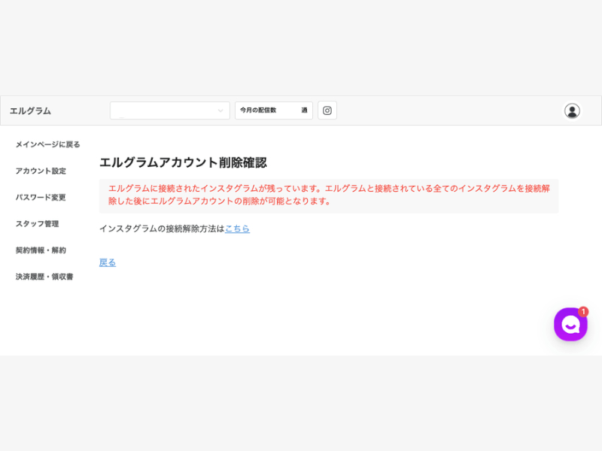The width and height of the screenshot is (602, 451).
Task: Click the エルグラムアカウント削除確認 heading
Action: 183,162
